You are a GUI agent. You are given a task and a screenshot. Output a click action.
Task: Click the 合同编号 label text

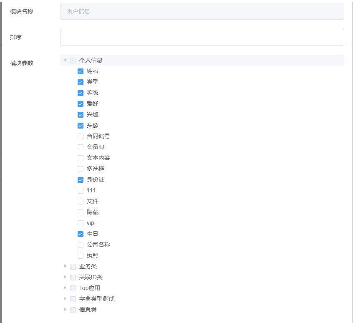click(98, 136)
